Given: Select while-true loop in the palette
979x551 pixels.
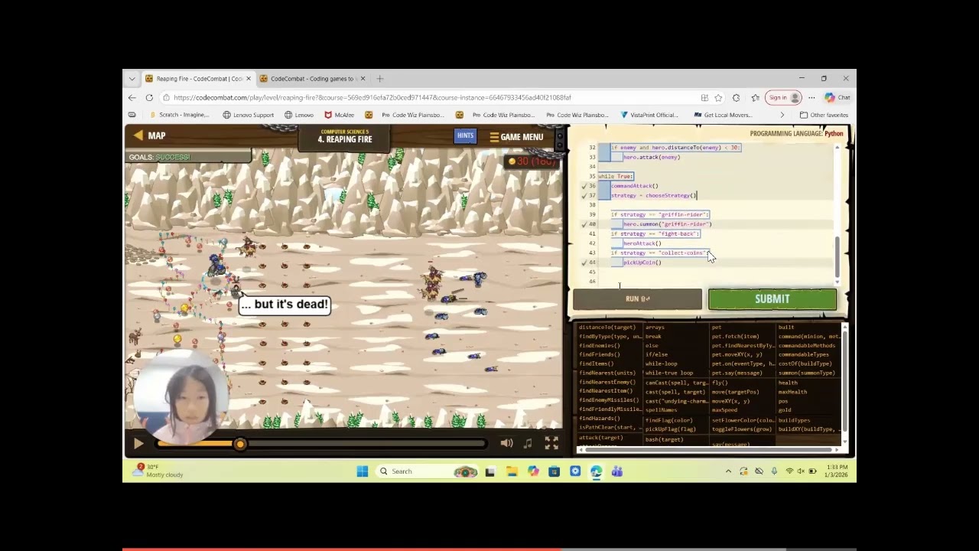Looking at the screenshot, I should tap(669, 373).
